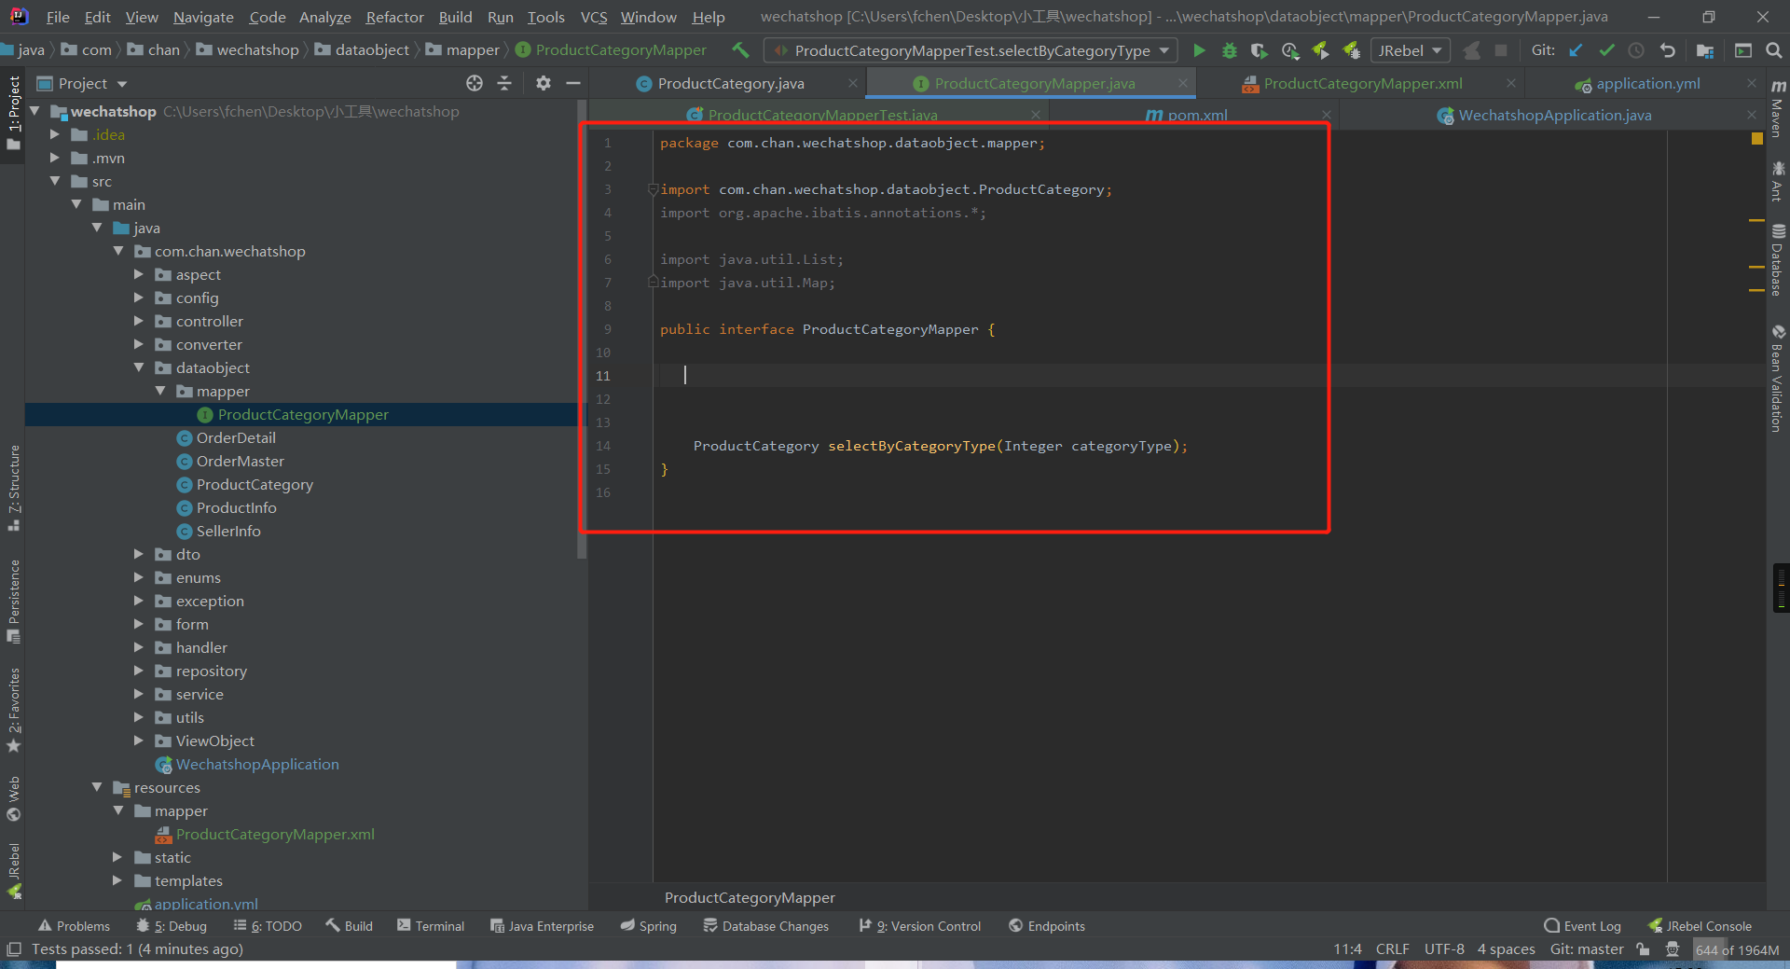Image resolution: width=1790 pixels, height=969 pixels.
Task: Expand the controller package
Action: (139, 321)
